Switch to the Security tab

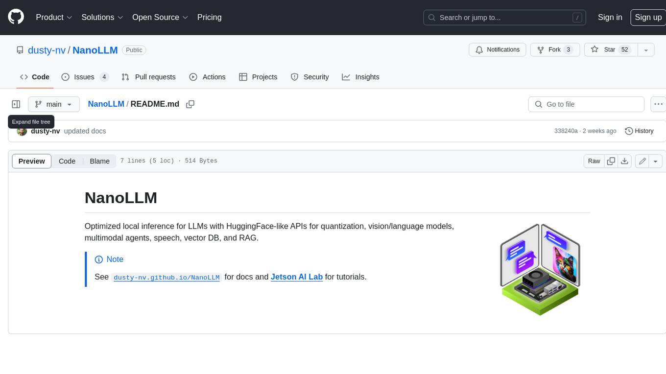coord(309,77)
